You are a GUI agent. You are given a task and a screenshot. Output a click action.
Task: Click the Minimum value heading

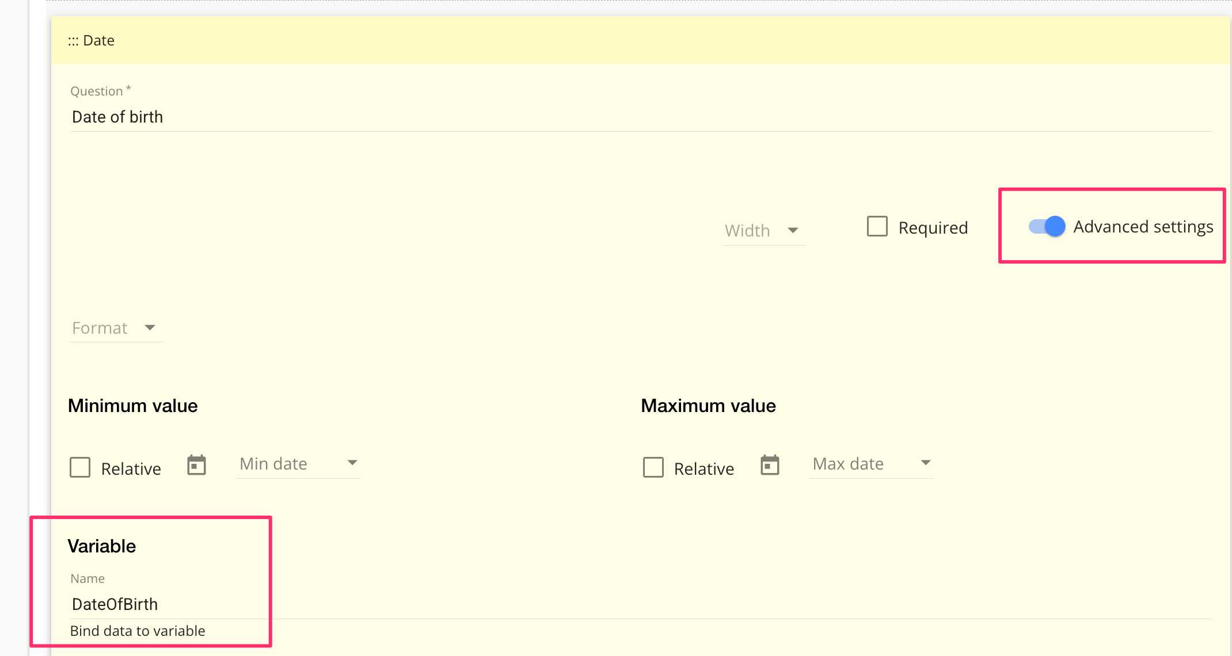tap(133, 406)
